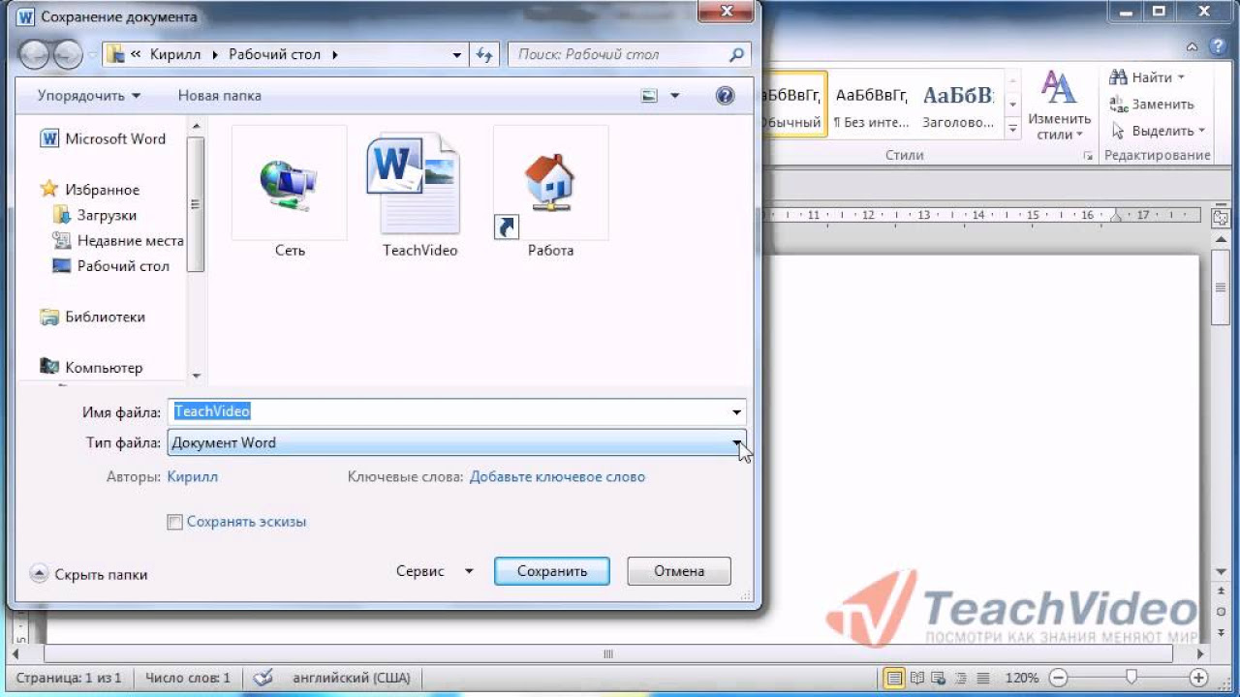The image size is (1240, 697).
Task: Switch to Draft view in status bar
Action: 983,679
